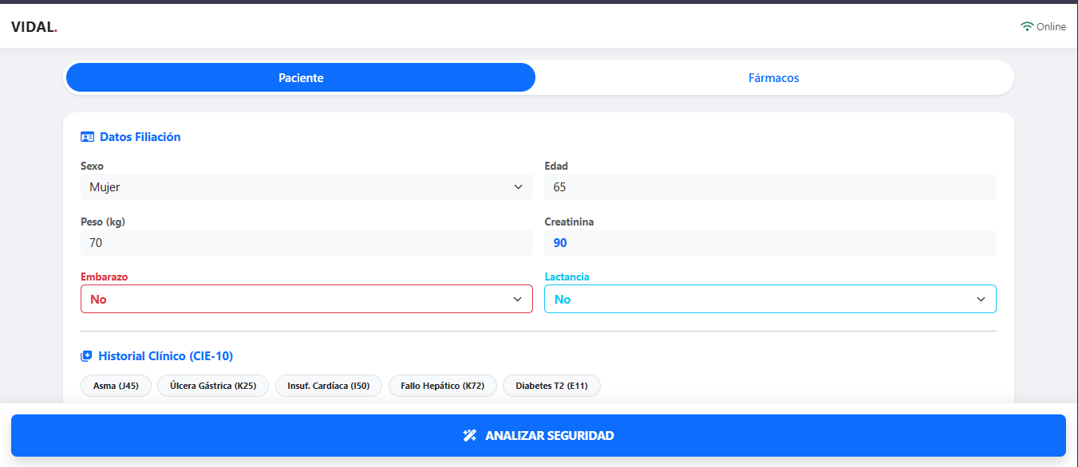Click the Online status text

tap(1051, 27)
